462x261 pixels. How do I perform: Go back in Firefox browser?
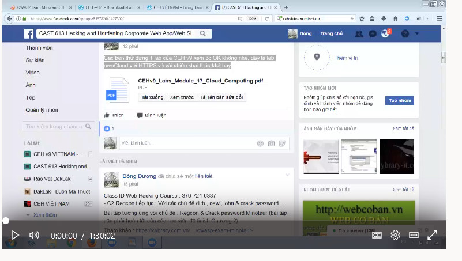point(9,18)
